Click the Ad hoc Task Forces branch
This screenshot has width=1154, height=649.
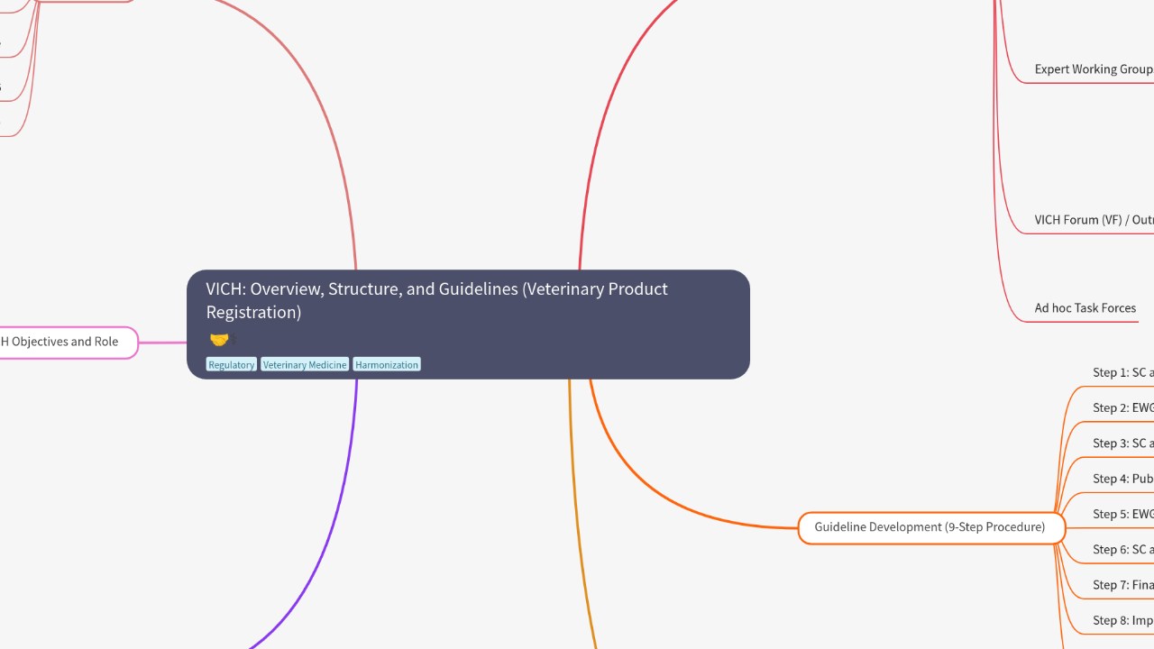1085,308
